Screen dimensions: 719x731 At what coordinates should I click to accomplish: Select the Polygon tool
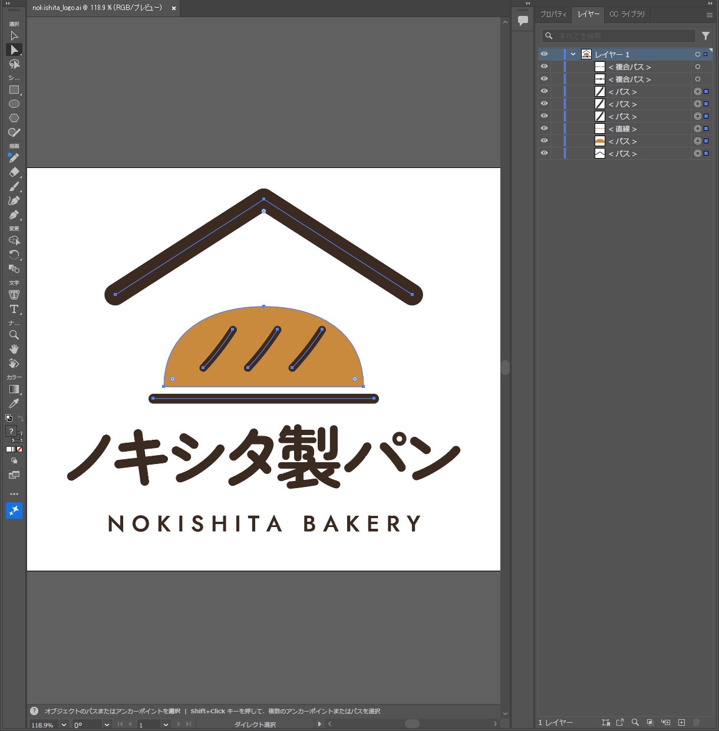[14, 118]
